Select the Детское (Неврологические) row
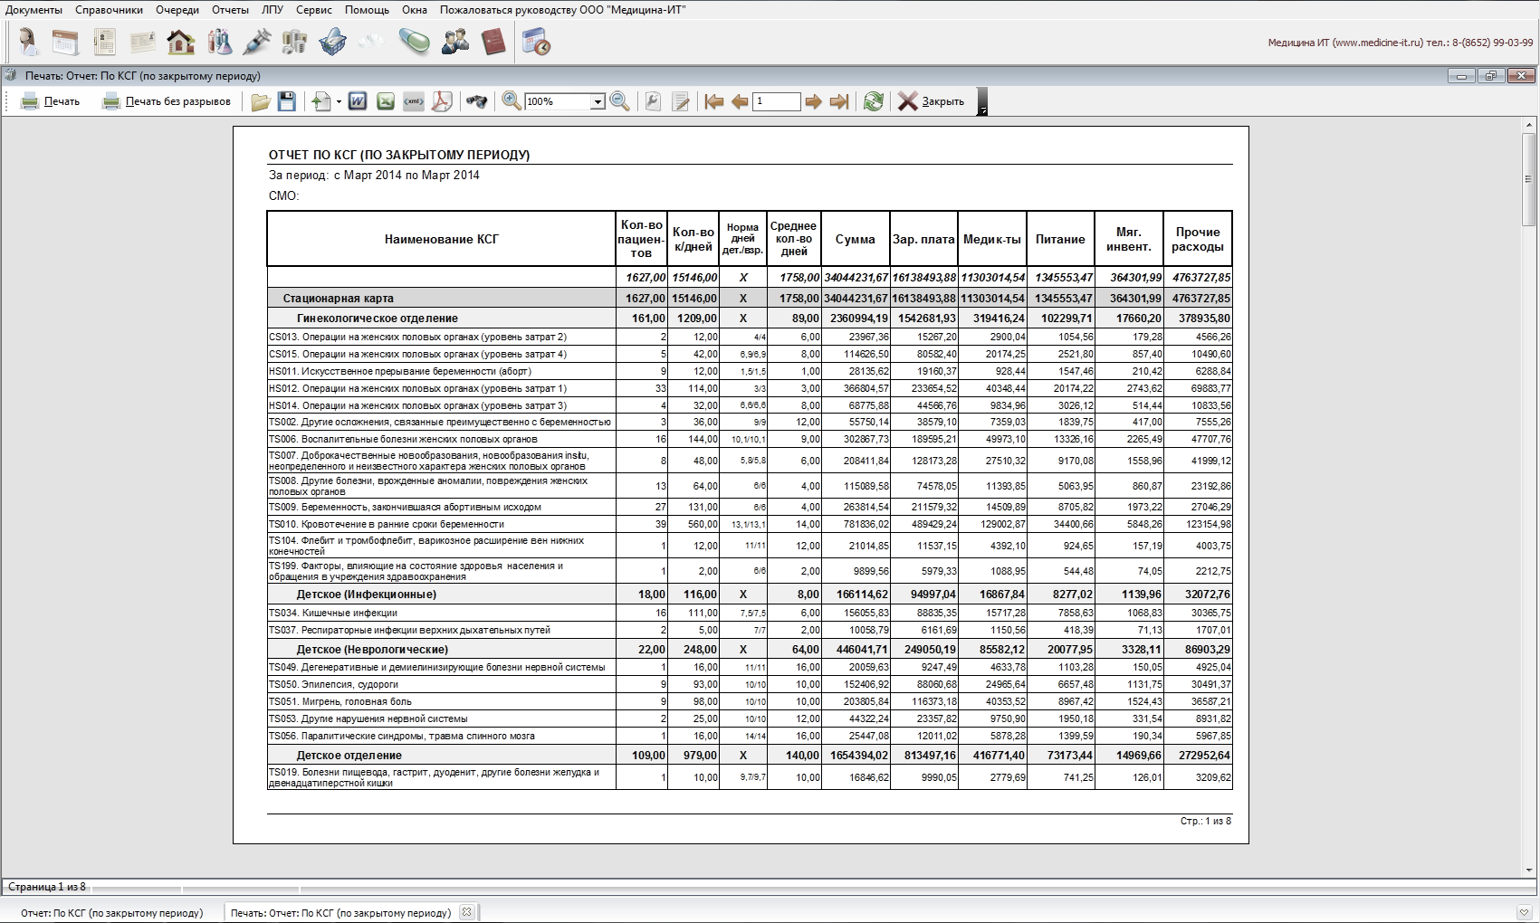 pos(750,649)
